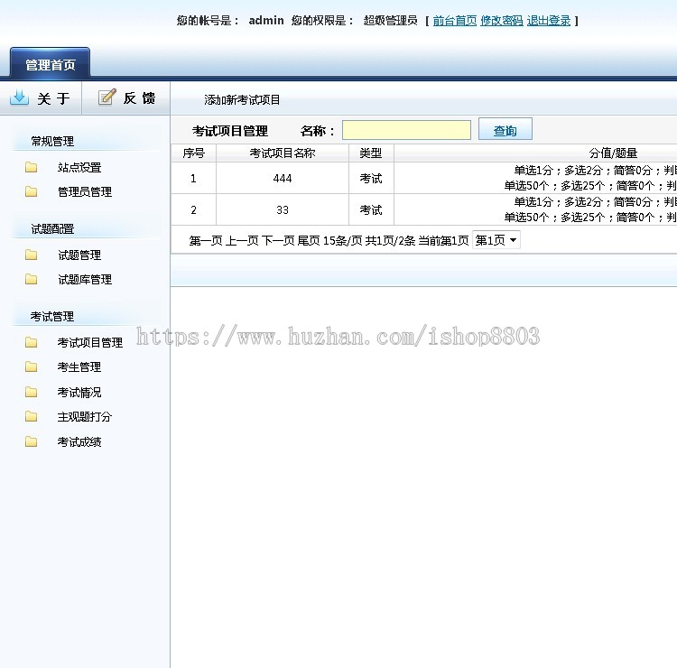Show 考试成绩 in the sidebar
This screenshot has width=677, height=668.
point(79,442)
